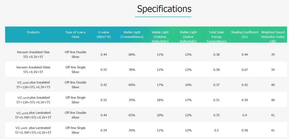
Task: Click the Shading Coefficient (Sc) header
Action: pyautogui.click(x=245, y=34)
